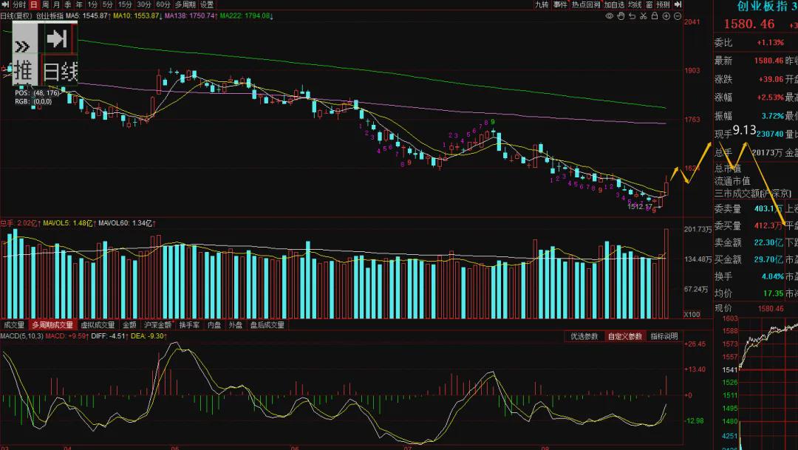Click the 日线 overlay label button
798x450 pixels.
tap(60, 72)
